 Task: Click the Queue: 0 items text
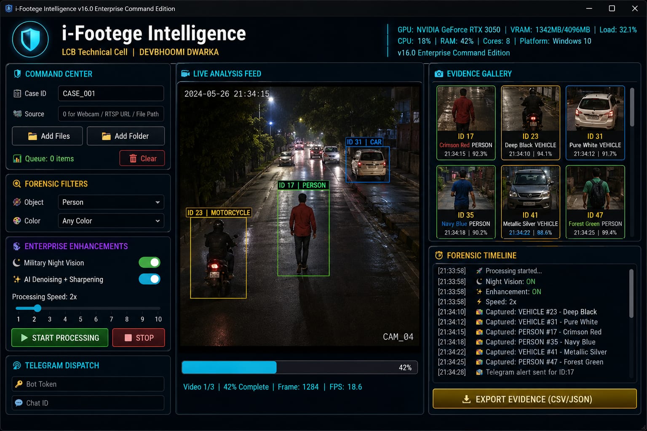click(49, 159)
